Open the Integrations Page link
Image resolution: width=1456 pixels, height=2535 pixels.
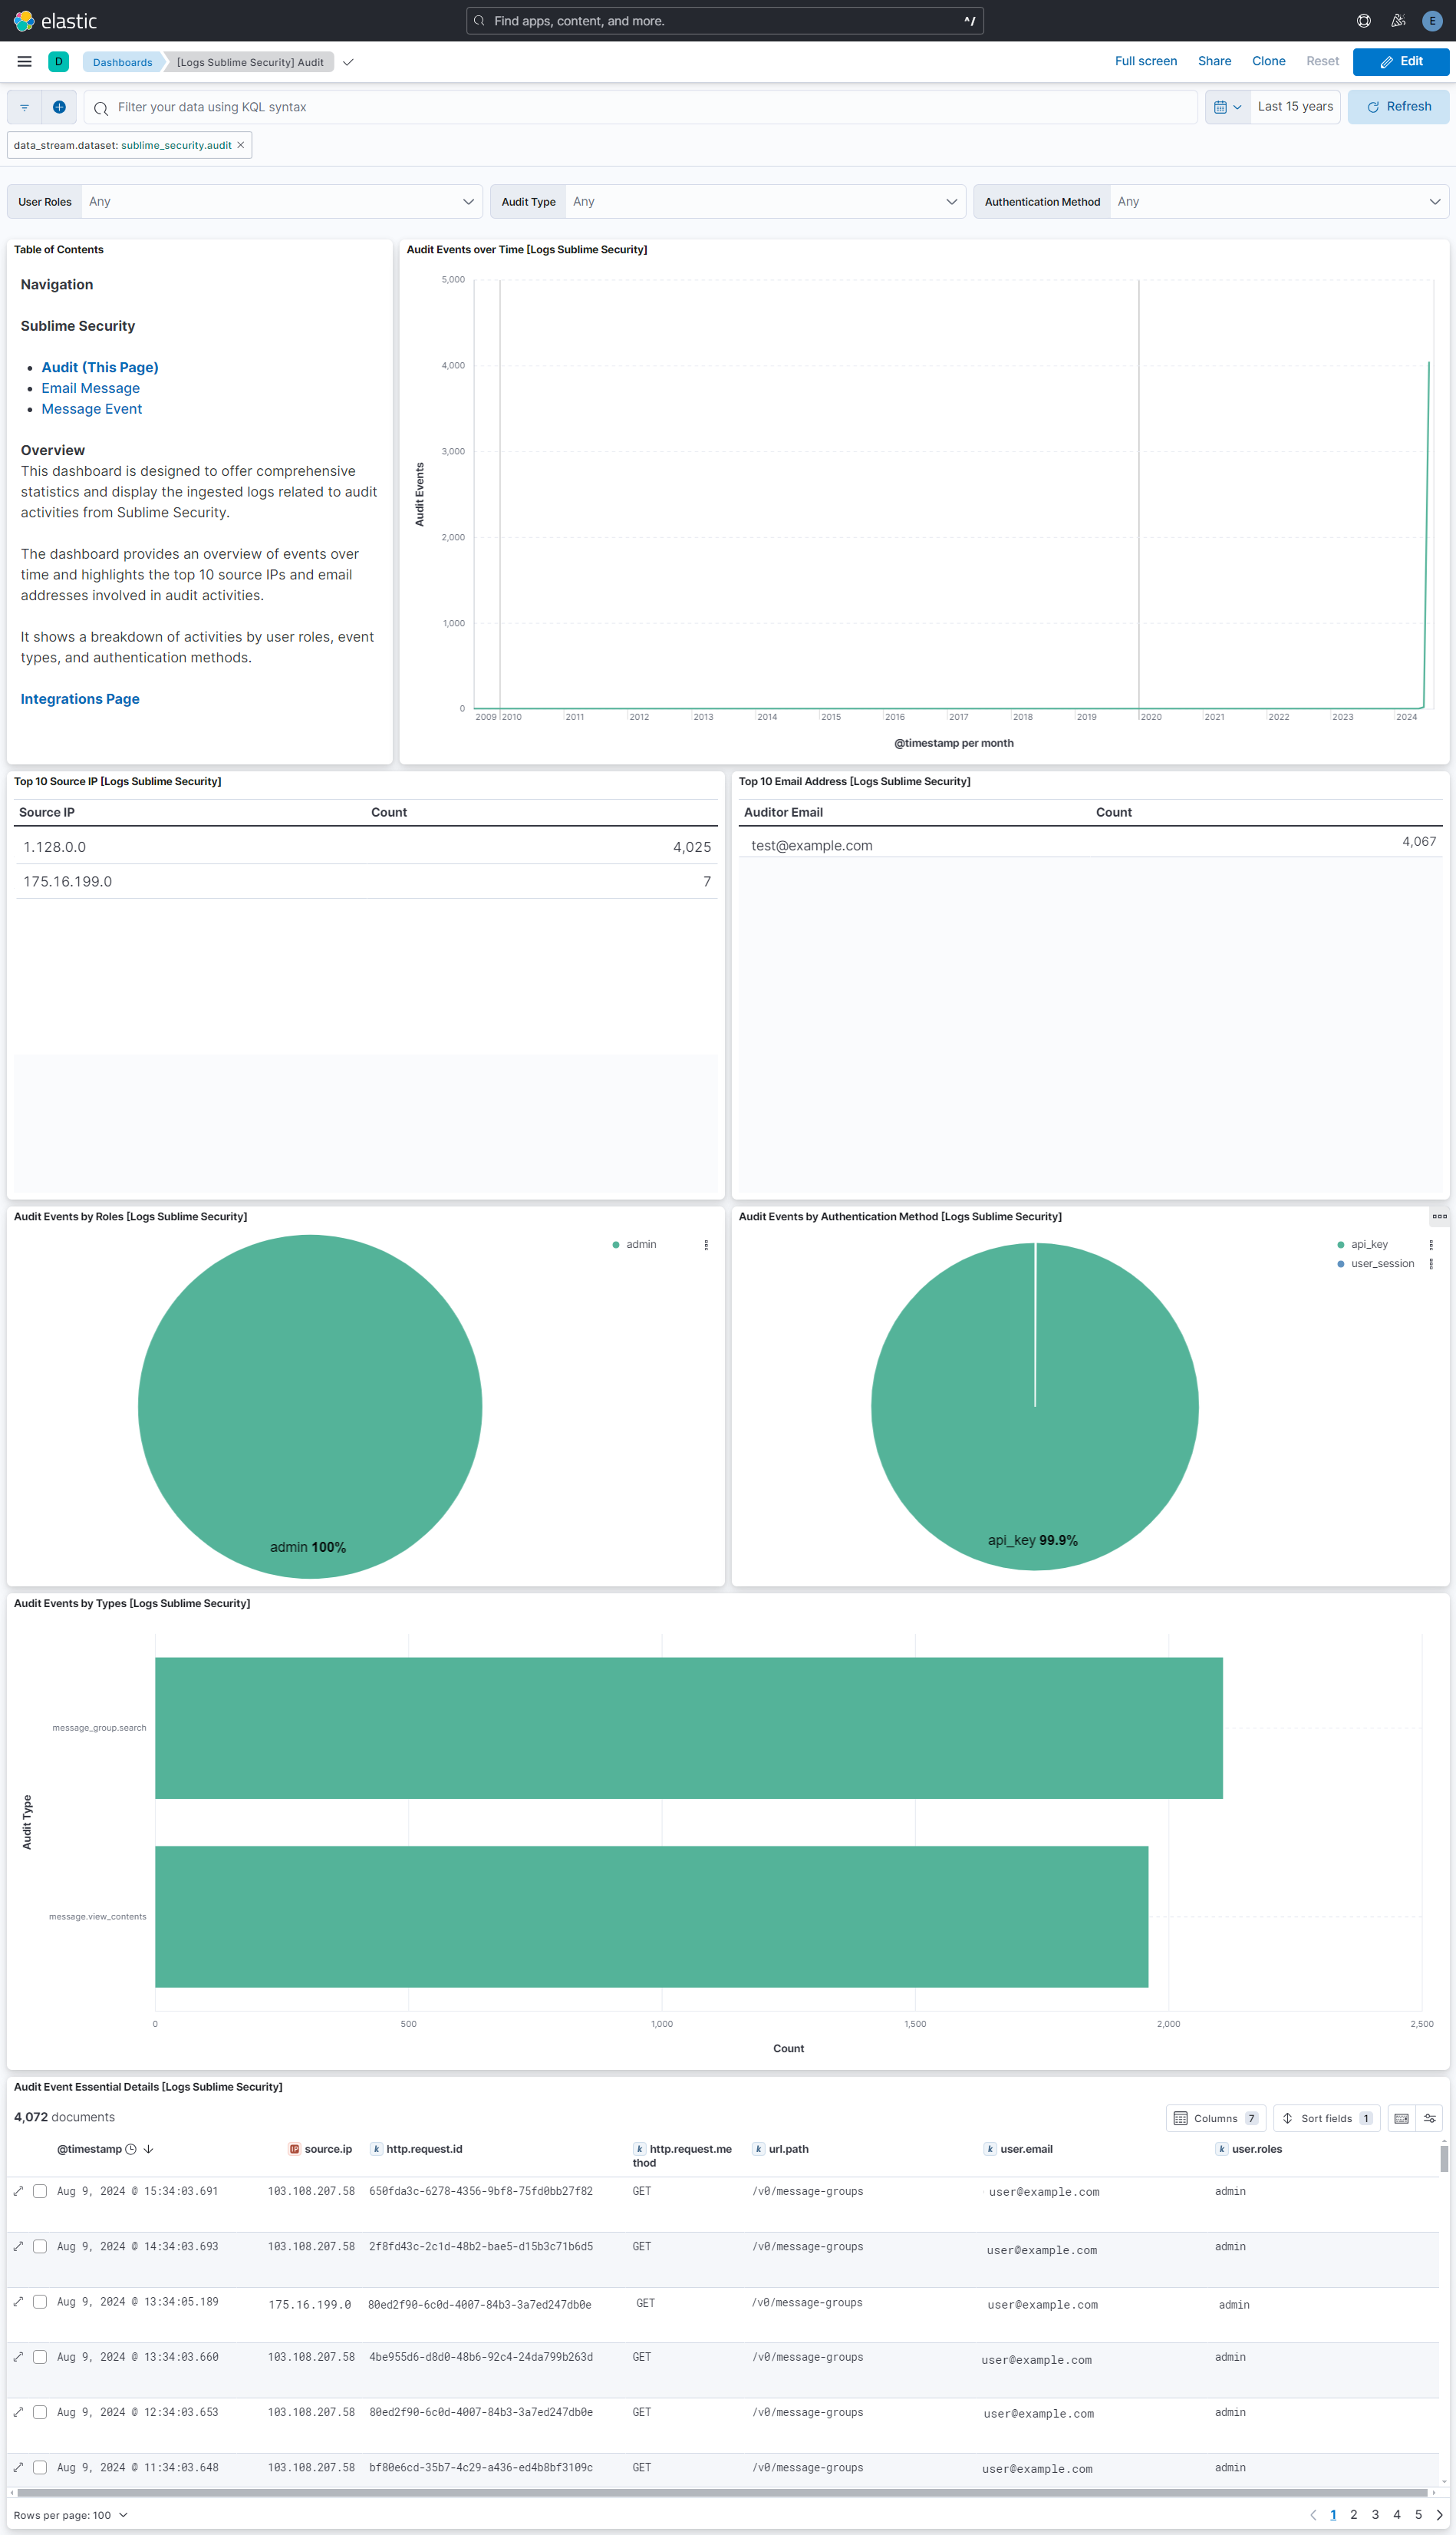click(80, 698)
